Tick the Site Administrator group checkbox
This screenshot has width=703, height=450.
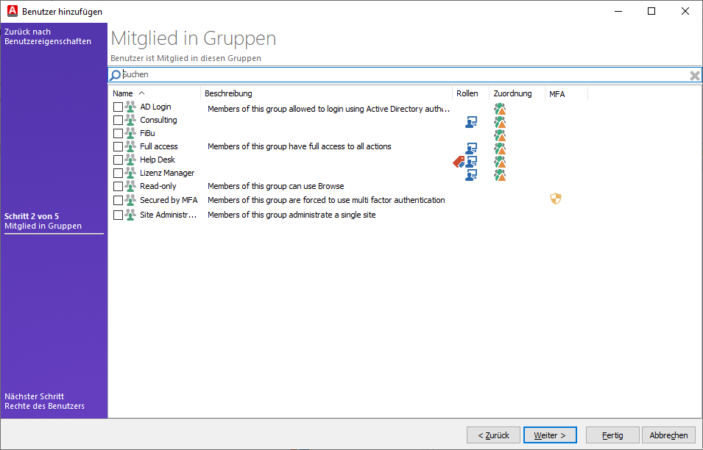click(x=118, y=215)
